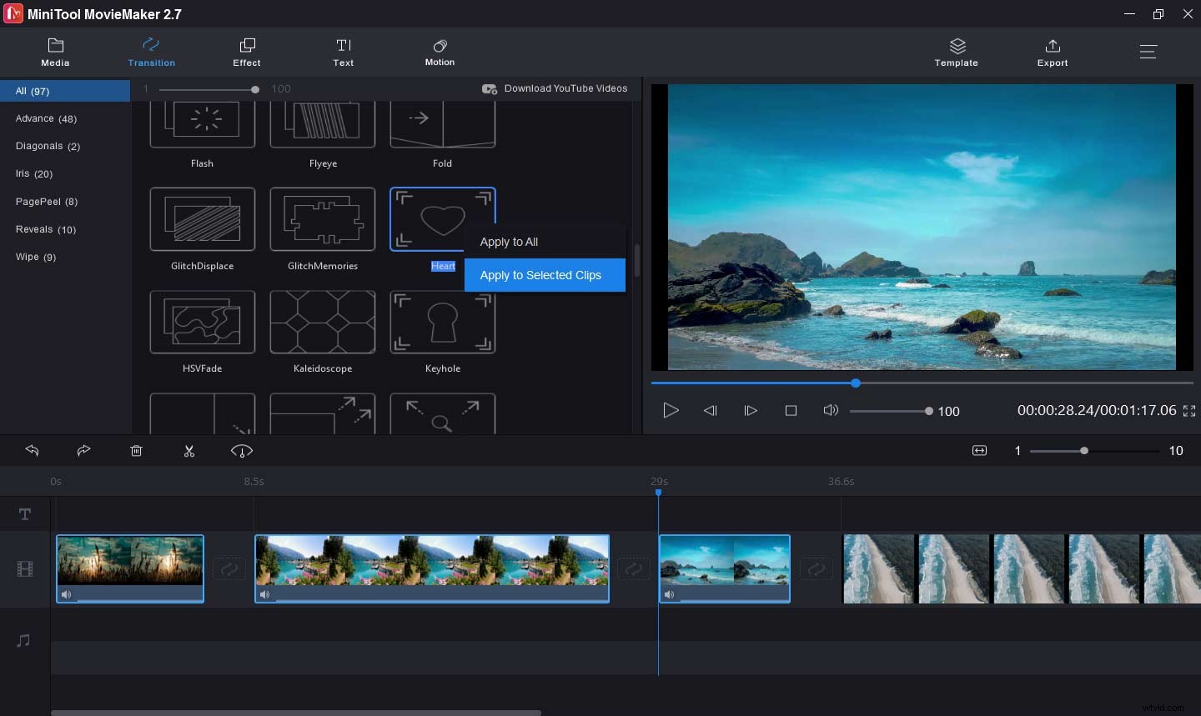Open the Template panel
The height and width of the screenshot is (716, 1201).
[x=956, y=52]
